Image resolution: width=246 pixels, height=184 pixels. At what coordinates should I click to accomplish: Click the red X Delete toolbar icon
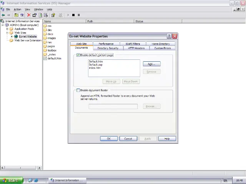pos(29,15)
